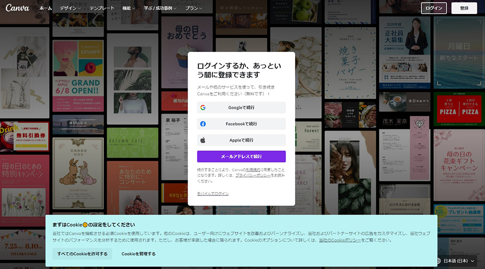Select the あなたのために特別にコンサート template
This screenshot has height=269, width=485.
coord(132,187)
